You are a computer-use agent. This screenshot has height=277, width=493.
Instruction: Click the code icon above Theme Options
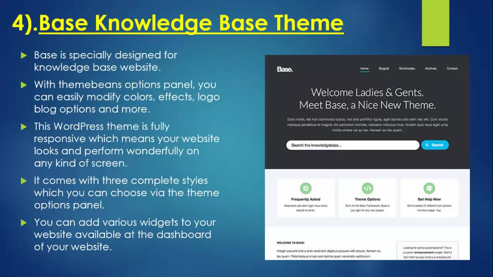coord(367,189)
